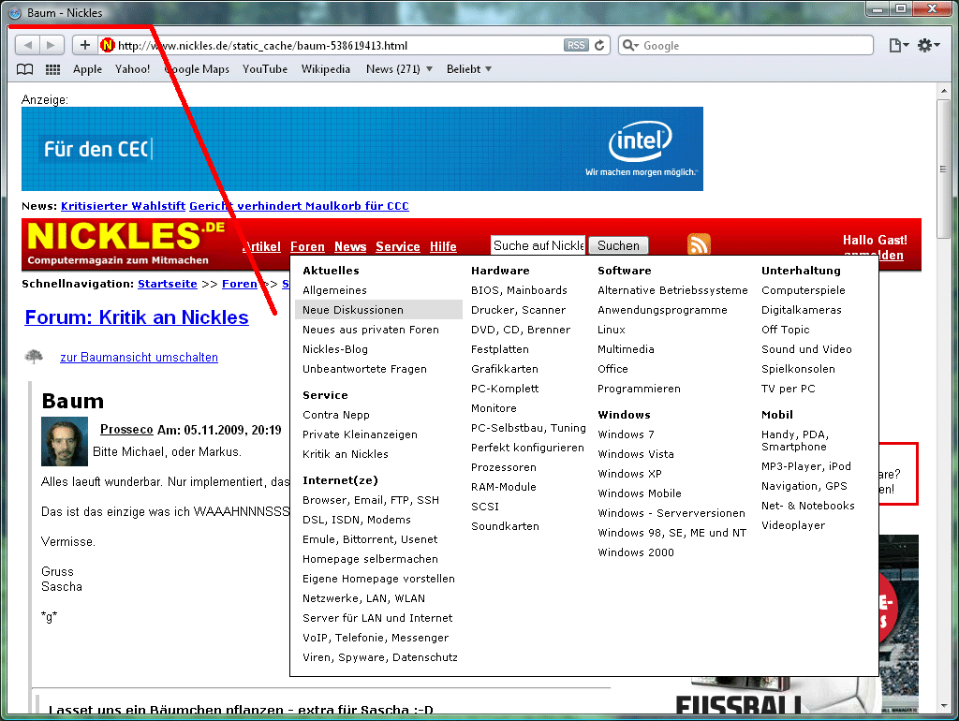This screenshot has height=721, width=959.
Task: Open MP3-Player, iPod under Mobil
Action: (x=806, y=466)
